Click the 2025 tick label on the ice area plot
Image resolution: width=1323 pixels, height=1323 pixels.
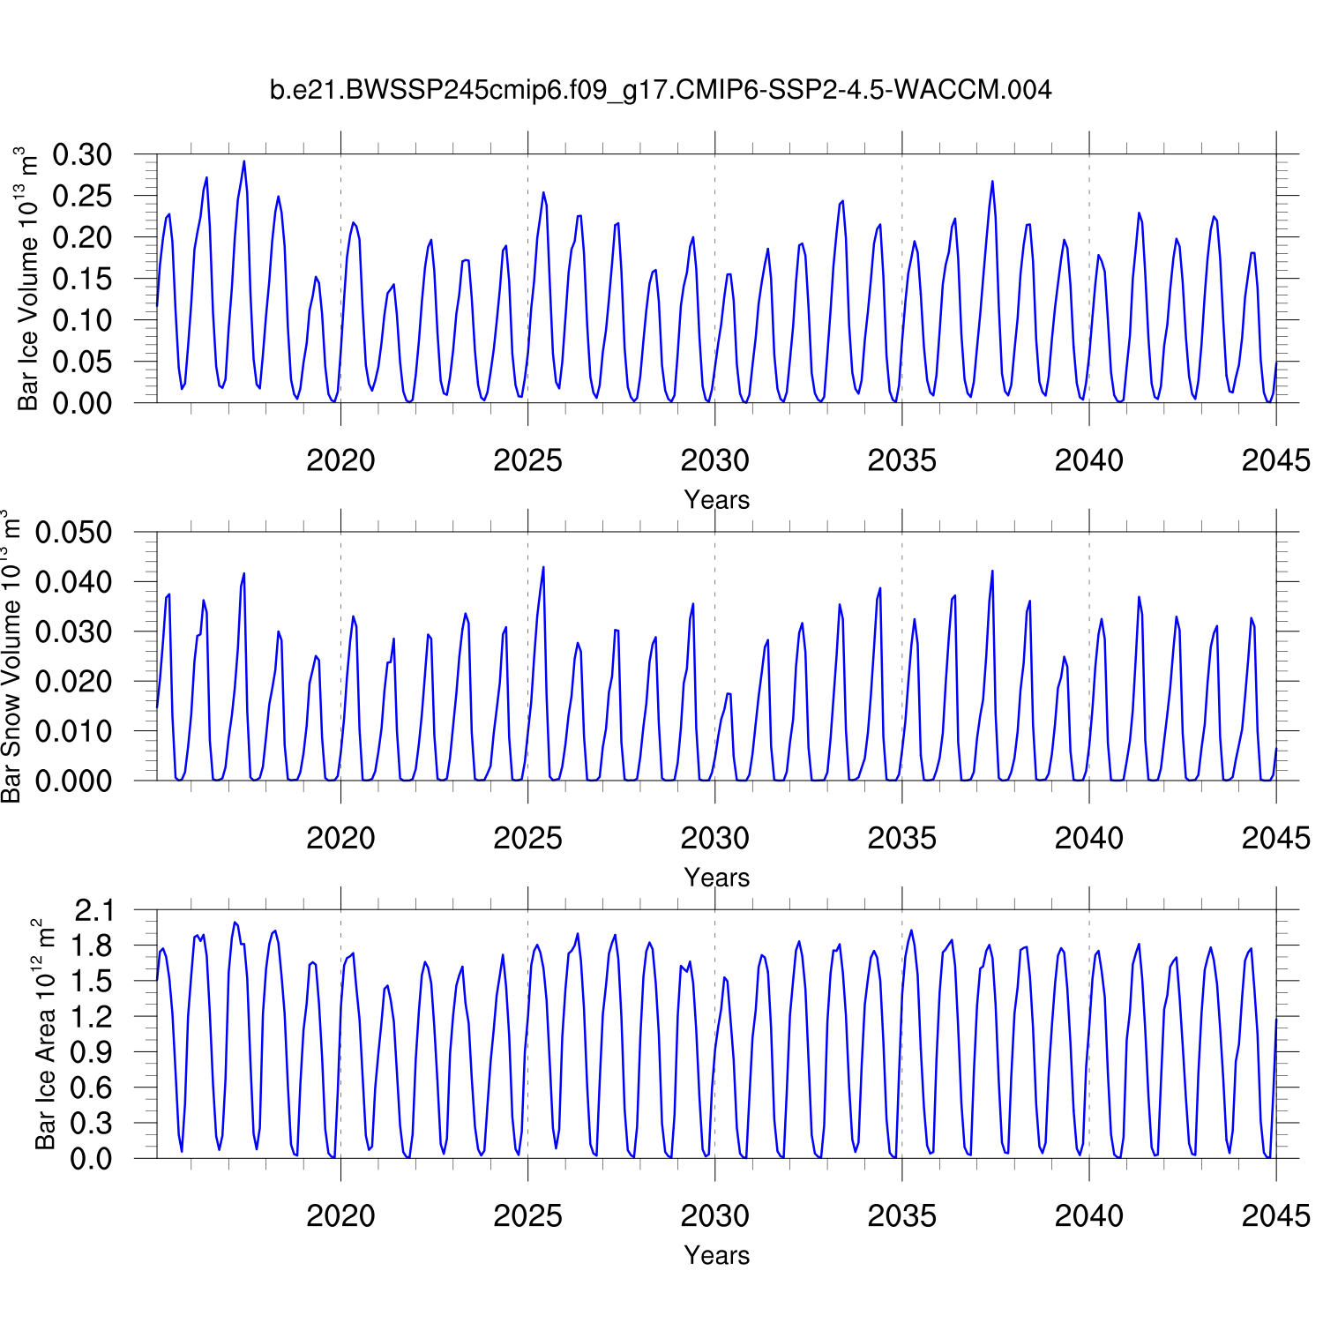pos(527,1215)
